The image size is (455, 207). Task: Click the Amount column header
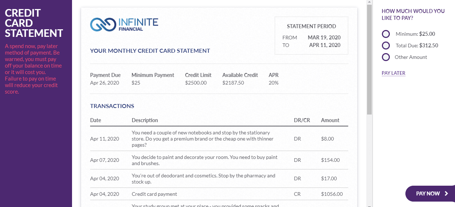330,120
